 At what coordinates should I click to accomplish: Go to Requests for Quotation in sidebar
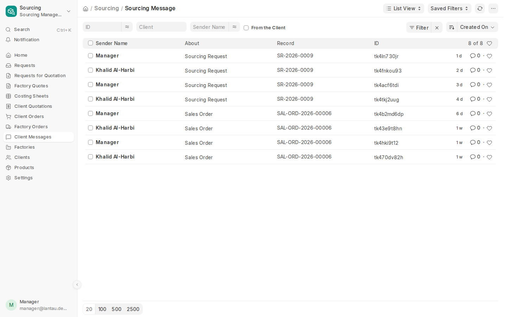pos(39,76)
